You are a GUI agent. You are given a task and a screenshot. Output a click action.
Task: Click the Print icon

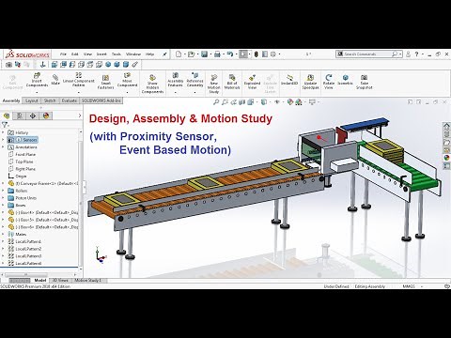coord(217,54)
